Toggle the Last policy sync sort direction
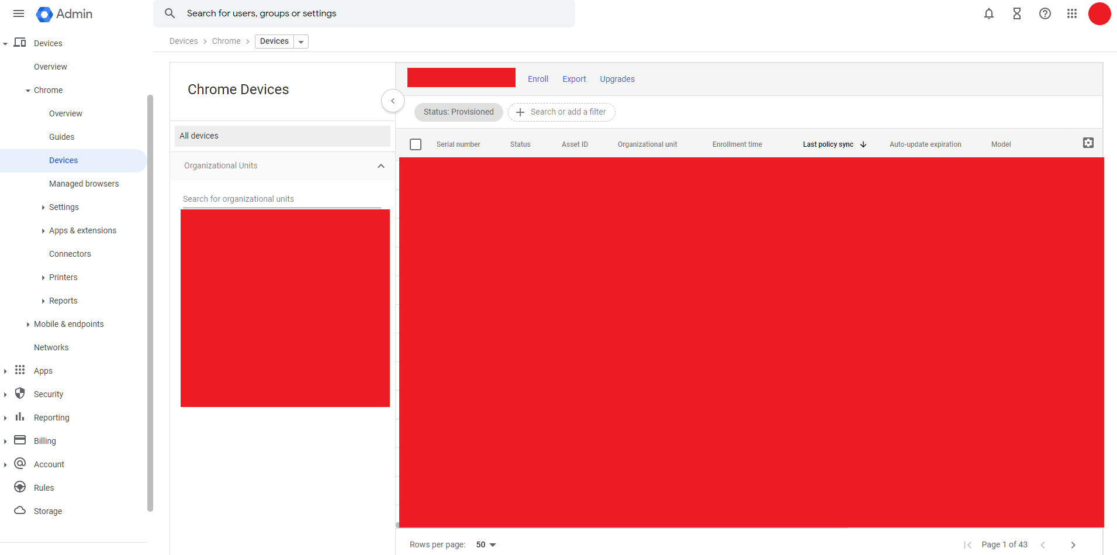Image resolution: width=1117 pixels, height=555 pixels. click(x=863, y=144)
